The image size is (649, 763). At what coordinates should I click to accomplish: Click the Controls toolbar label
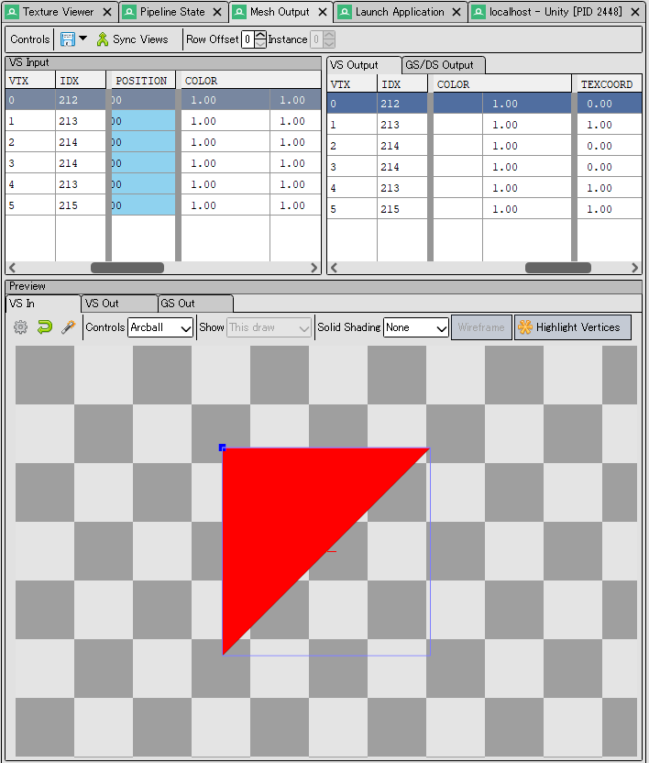tap(29, 39)
